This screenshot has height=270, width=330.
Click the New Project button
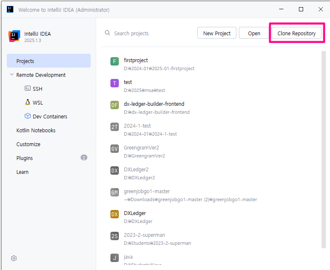[x=217, y=33]
